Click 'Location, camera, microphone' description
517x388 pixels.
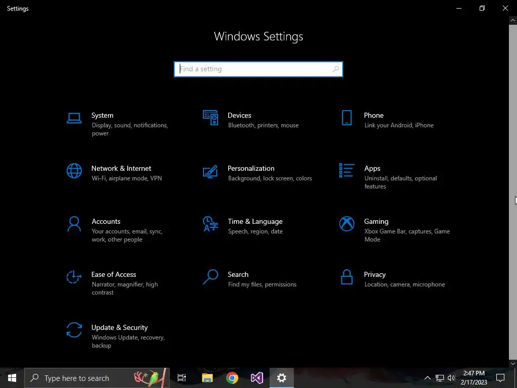(404, 284)
